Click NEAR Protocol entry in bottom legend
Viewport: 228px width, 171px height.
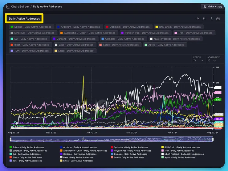(x=182, y=154)
